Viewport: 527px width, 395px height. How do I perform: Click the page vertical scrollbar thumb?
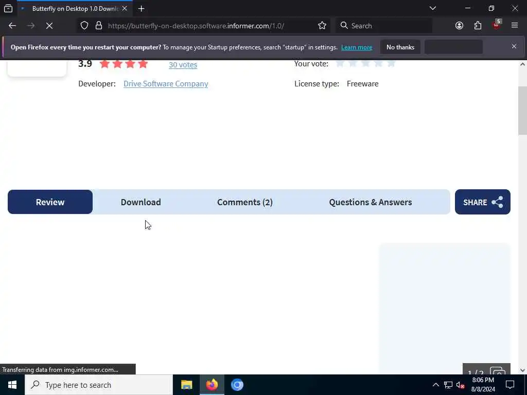[522, 111]
